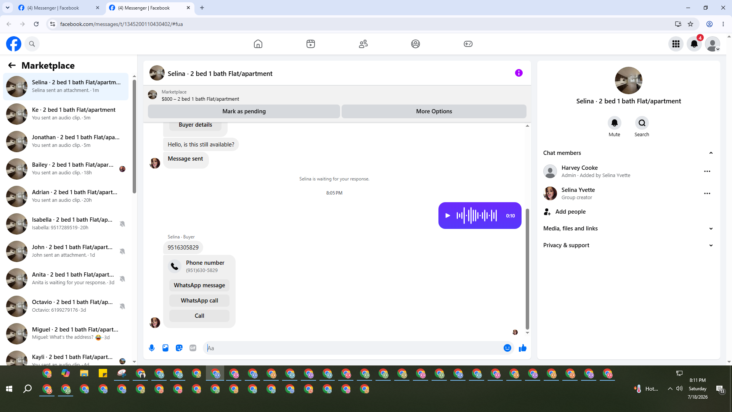Open the account profile dropdown
This screenshot has height=412, width=732.
[713, 44]
